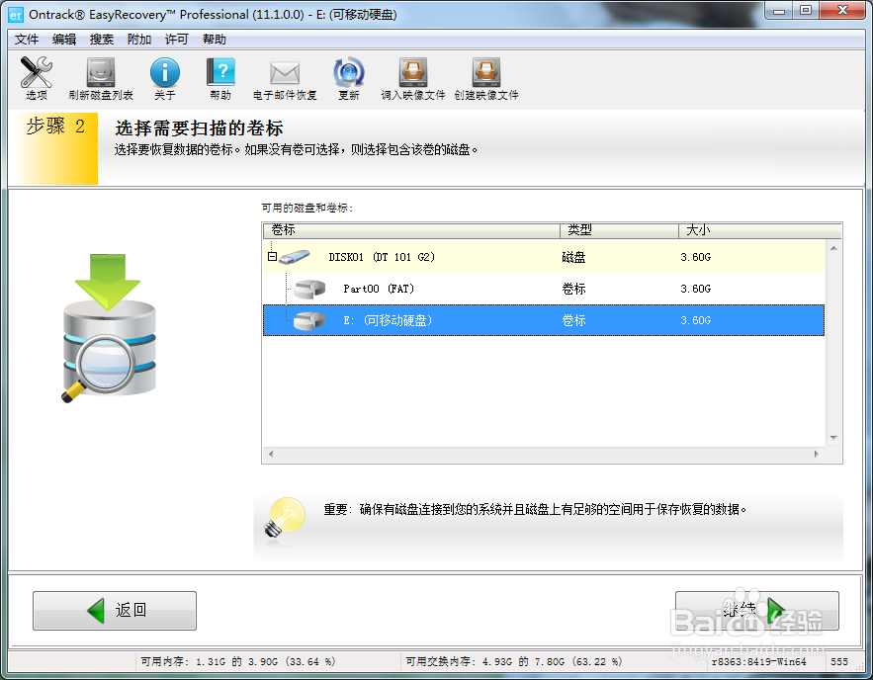Click the 磁盘 type cell for DISK01

(x=573, y=257)
